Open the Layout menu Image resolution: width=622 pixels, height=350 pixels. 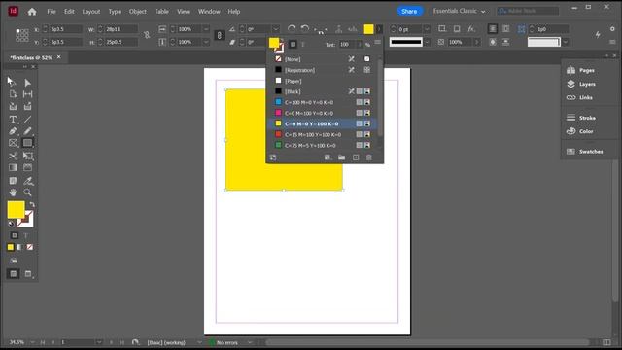tap(90, 12)
